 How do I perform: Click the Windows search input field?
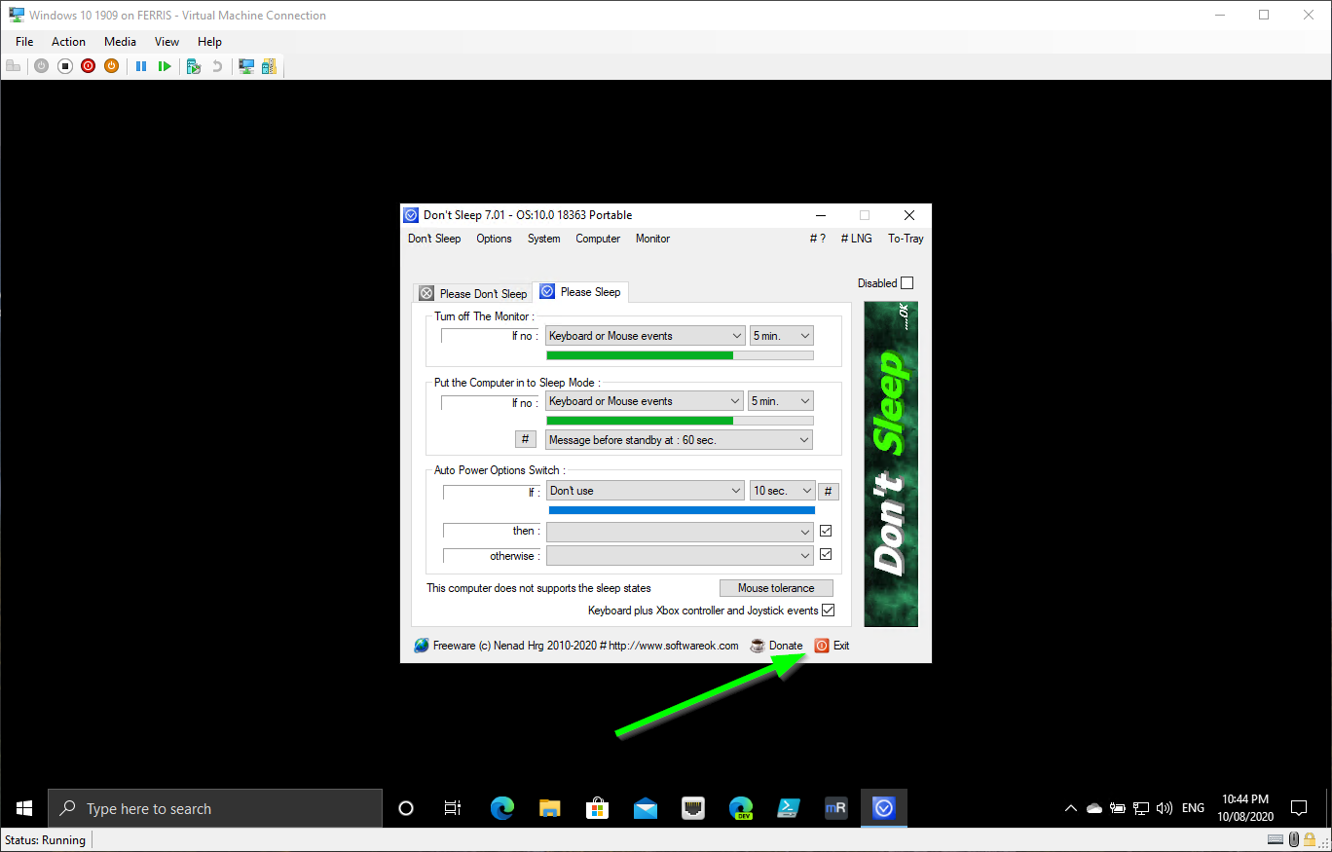(214, 807)
